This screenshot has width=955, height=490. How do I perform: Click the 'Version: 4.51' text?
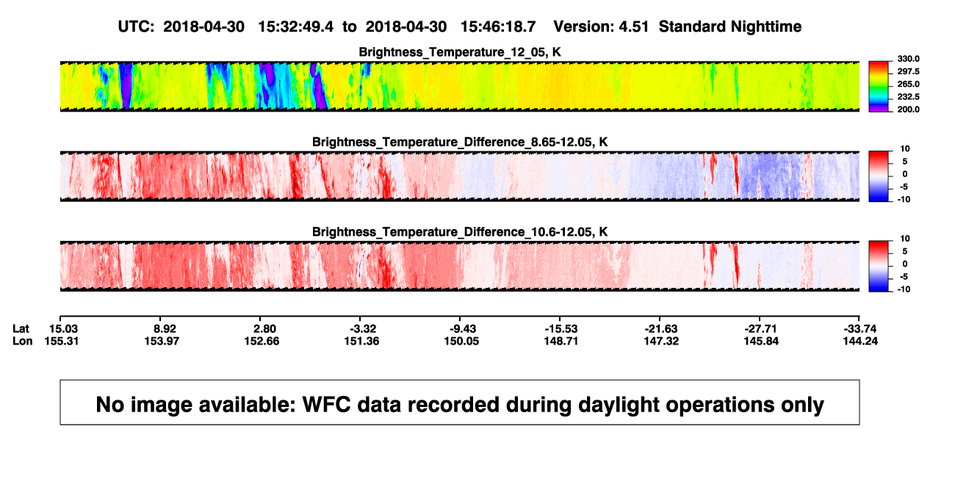click(x=602, y=26)
